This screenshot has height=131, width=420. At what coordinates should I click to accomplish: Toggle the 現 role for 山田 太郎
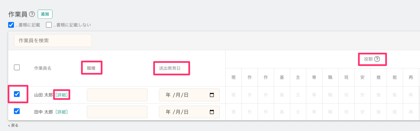click(x=234, y=95)
